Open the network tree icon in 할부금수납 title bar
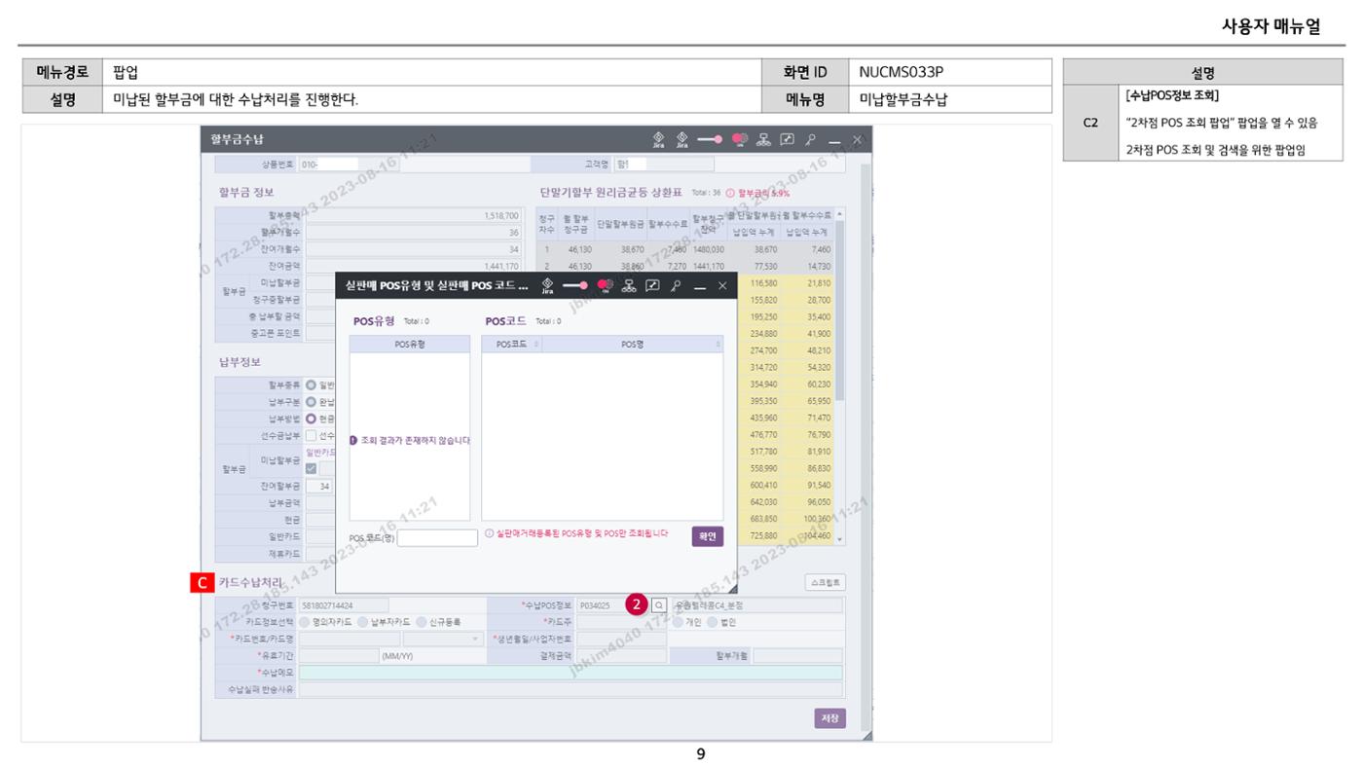This screenshot has width=1363, height=767. click(x=762, y=140)
